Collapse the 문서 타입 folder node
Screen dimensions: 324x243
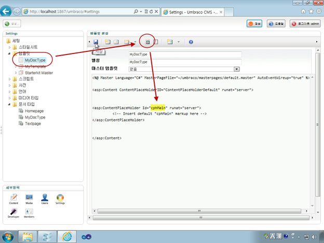(9, 104)
